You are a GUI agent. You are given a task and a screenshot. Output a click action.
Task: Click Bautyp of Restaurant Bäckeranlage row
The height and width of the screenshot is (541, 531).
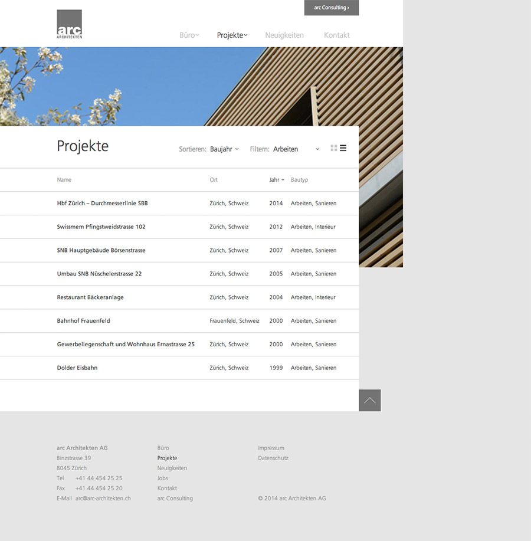click(313, 297)
